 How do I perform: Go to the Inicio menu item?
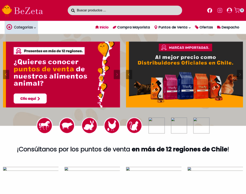(102, 27)
